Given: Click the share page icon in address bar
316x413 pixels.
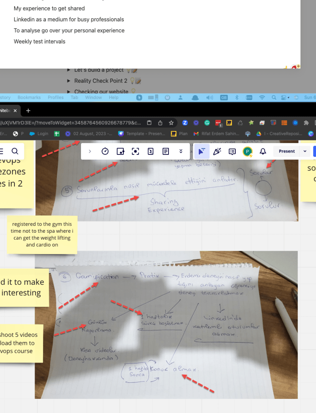Looking at the screenshot, I should click(x=160, y=123).
